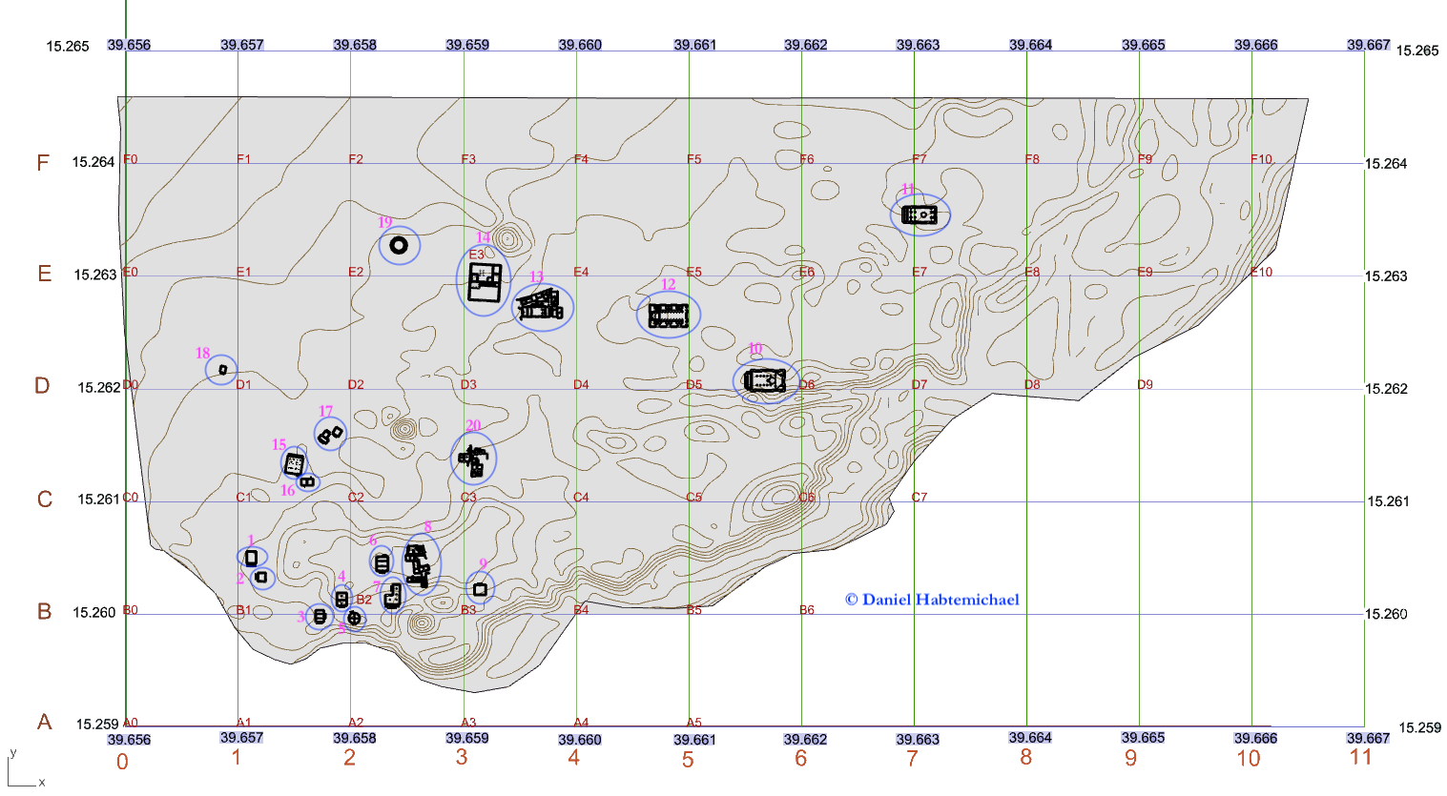Select the rectangular structure numbered 12
Screen dimensions: 1447x796
click(668, 315)
